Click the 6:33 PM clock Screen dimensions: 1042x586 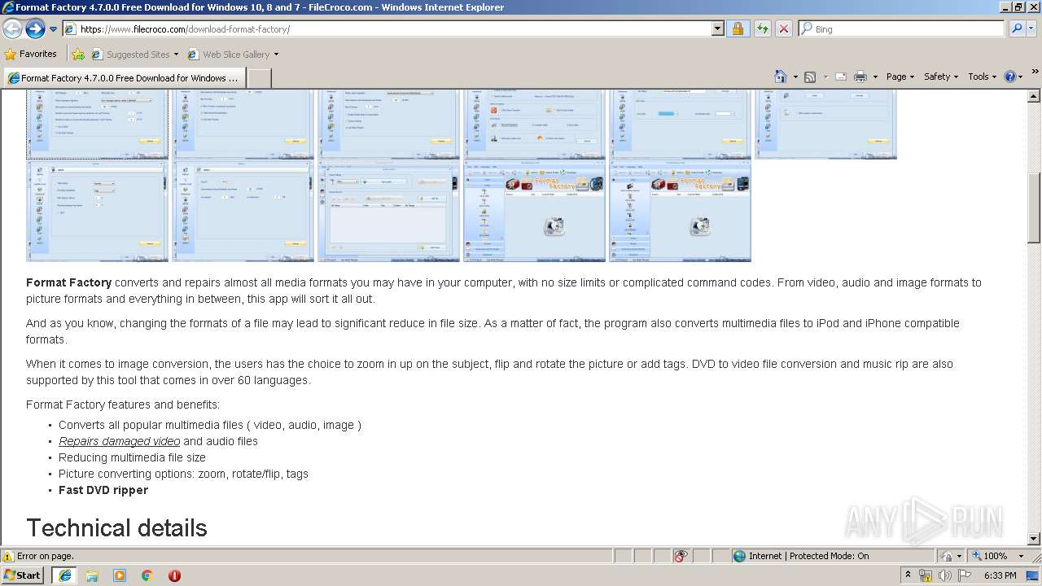coord(1000,575)
